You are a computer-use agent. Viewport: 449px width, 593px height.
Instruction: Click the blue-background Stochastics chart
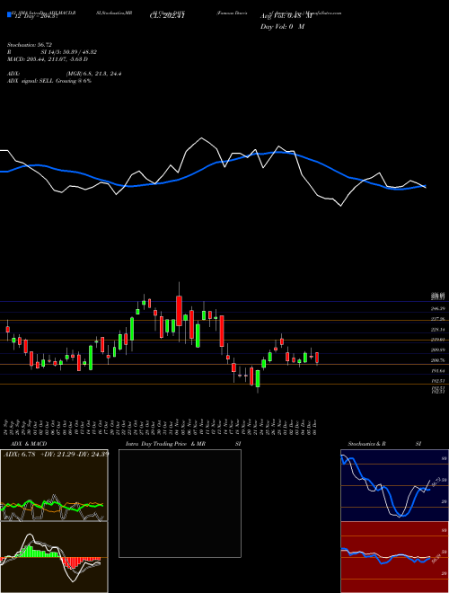[x=394, y=485]
